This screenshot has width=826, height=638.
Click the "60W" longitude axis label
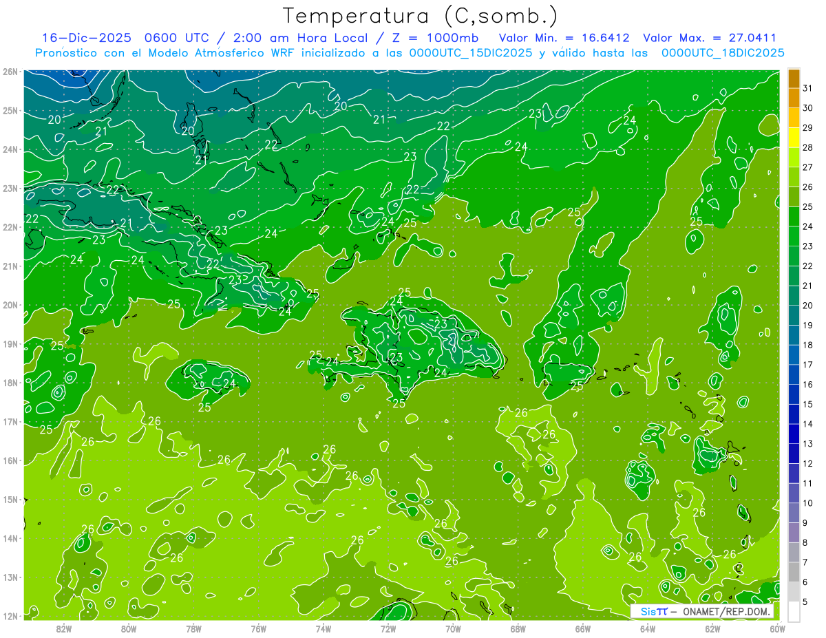[777, 628]
